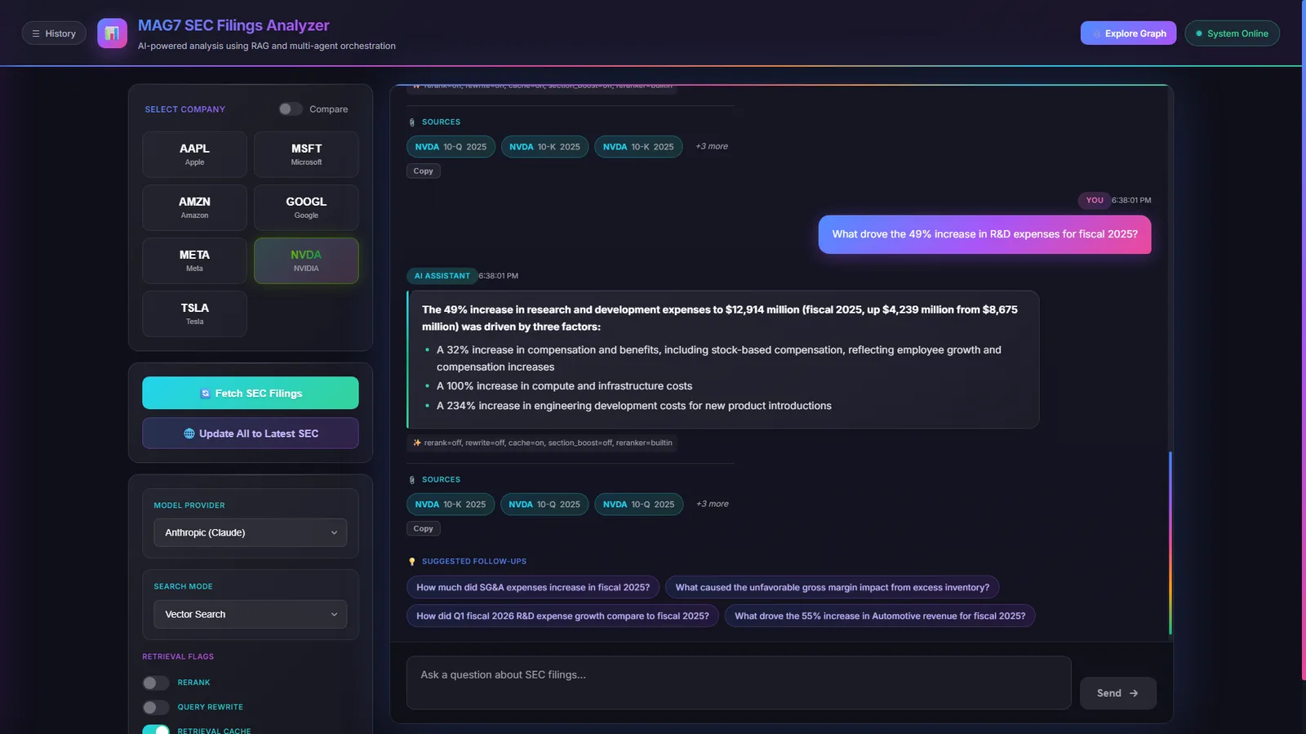Click '100% increase in compute and infrastructure' bullet
1306x734 pixels.
pyautogui.click(x=564, y=386)
